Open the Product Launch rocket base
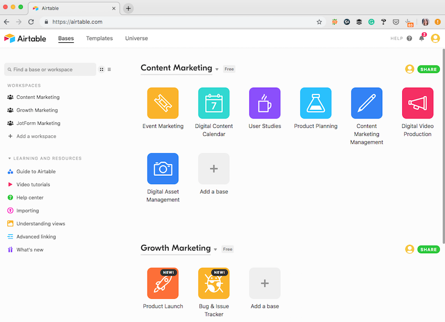Screen dimensions: 445x322 163,283
